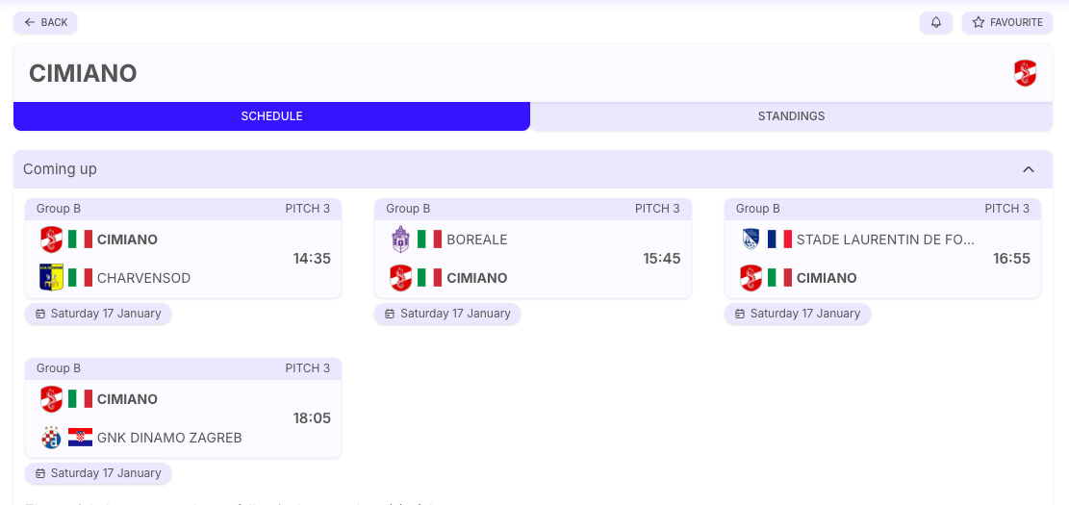Select the Schedule tab
Viewport: 1069px width, 505px height.
coord(271,116)
